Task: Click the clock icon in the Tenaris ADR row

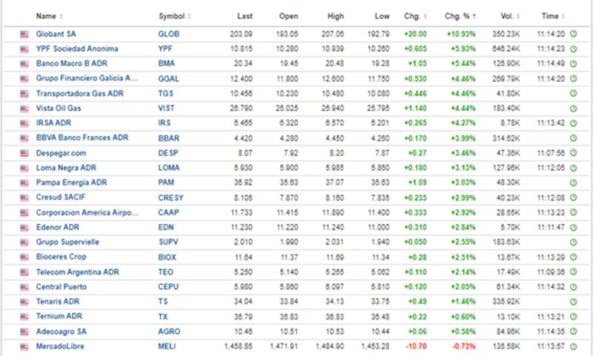Action: pos(573,302)
